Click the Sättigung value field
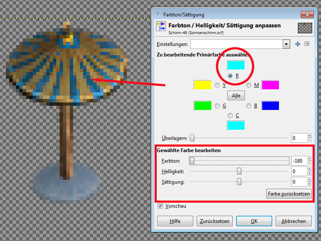The image size is (321, 241). tap(299, 182)
